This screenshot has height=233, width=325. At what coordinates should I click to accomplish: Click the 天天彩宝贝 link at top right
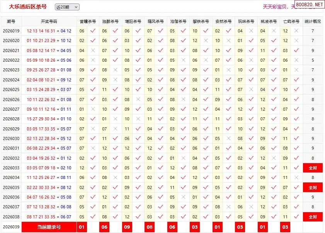tap(276, 7)
